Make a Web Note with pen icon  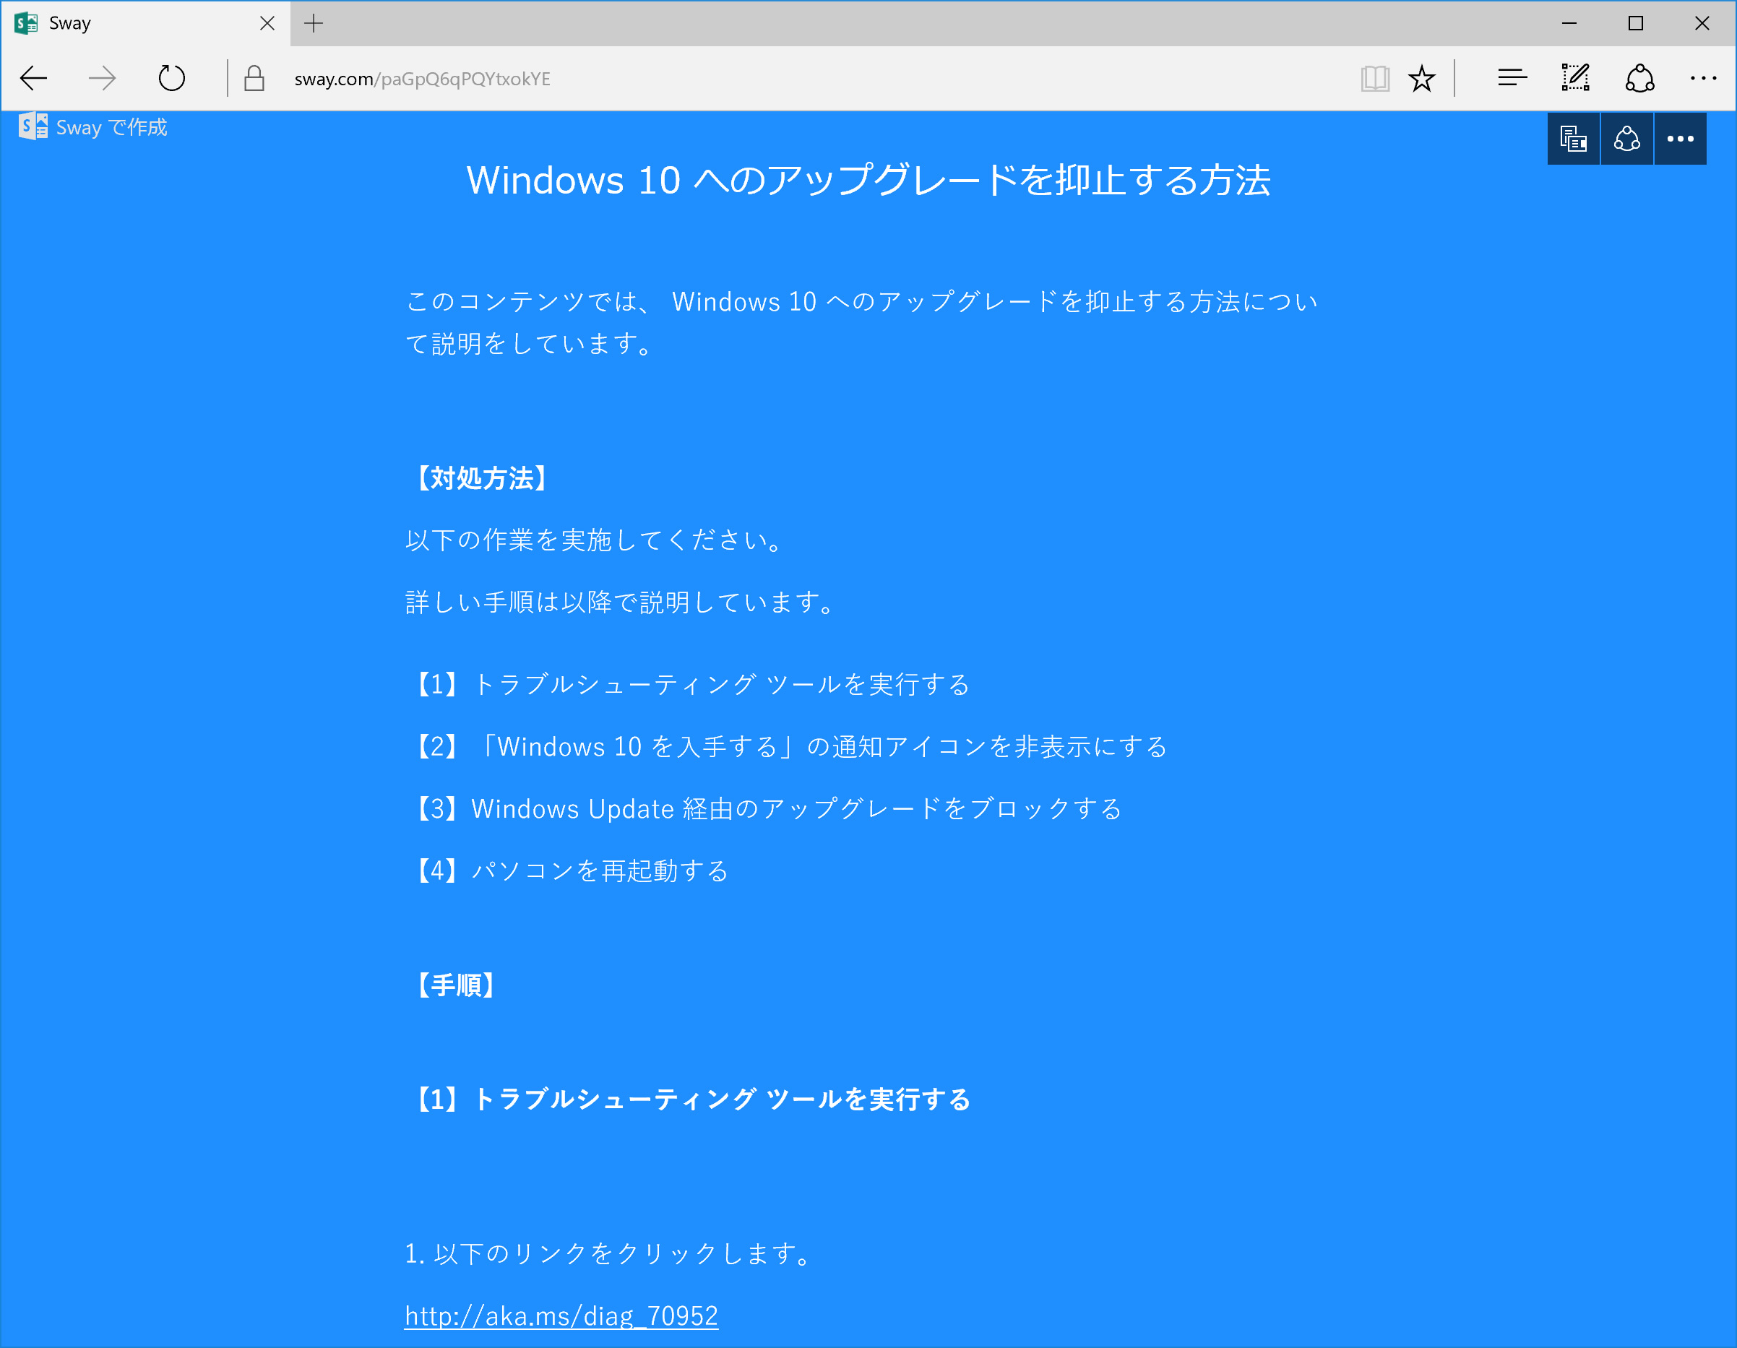[x=1574, y=78]
